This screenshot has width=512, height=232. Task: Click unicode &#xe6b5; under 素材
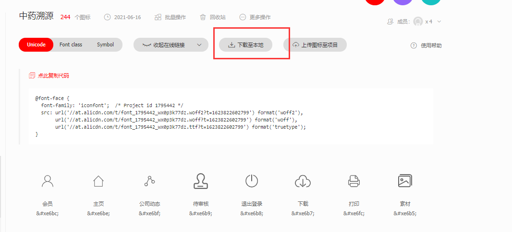(x=405, y=213)
